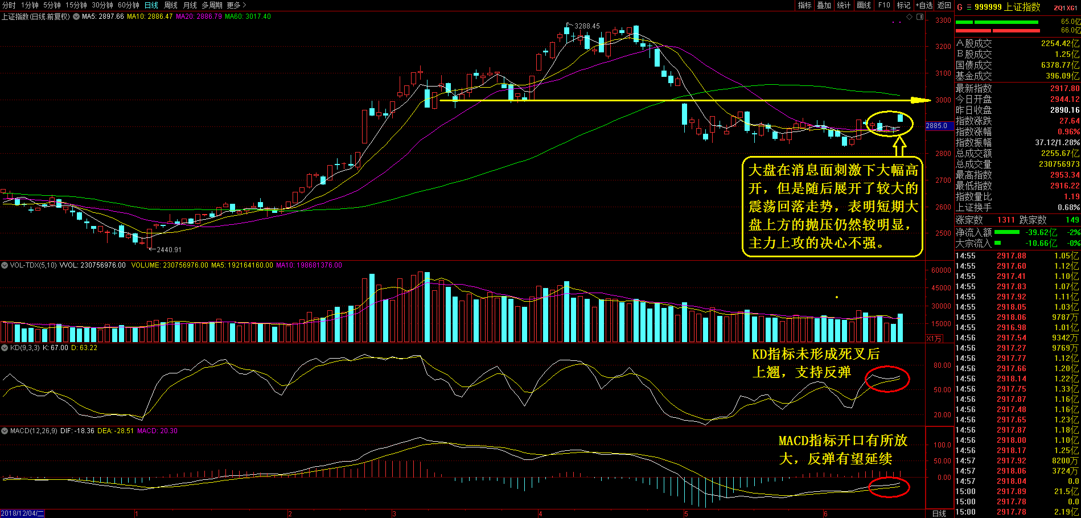
Task: Open the MACD indicator dropdown icon
Action: pyautogui.click(x=5, y=431)
